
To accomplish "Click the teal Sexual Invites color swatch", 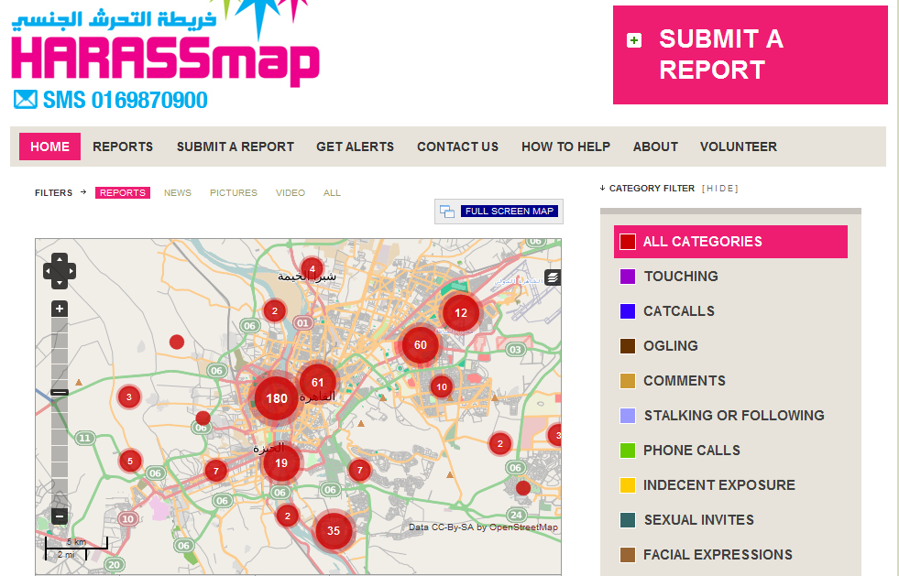I will 628,520.
